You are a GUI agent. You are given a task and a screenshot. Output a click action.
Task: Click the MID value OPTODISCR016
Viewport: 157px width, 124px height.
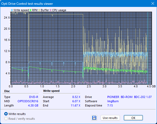(x=28, y=101)
